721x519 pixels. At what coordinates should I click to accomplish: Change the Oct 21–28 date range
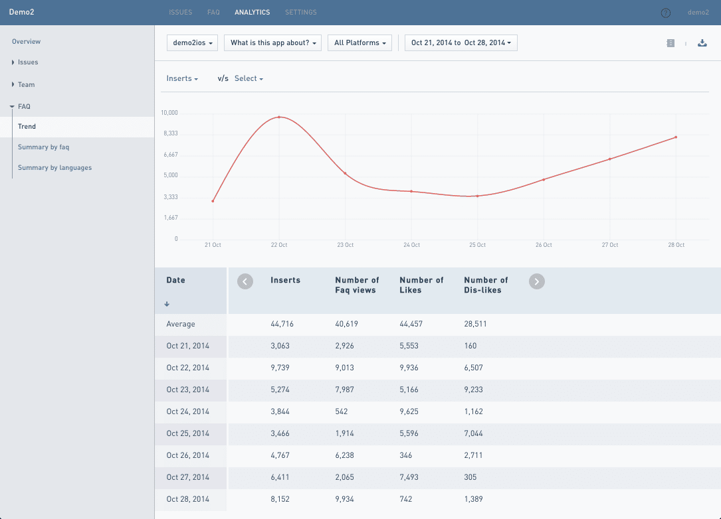point(461,43)
